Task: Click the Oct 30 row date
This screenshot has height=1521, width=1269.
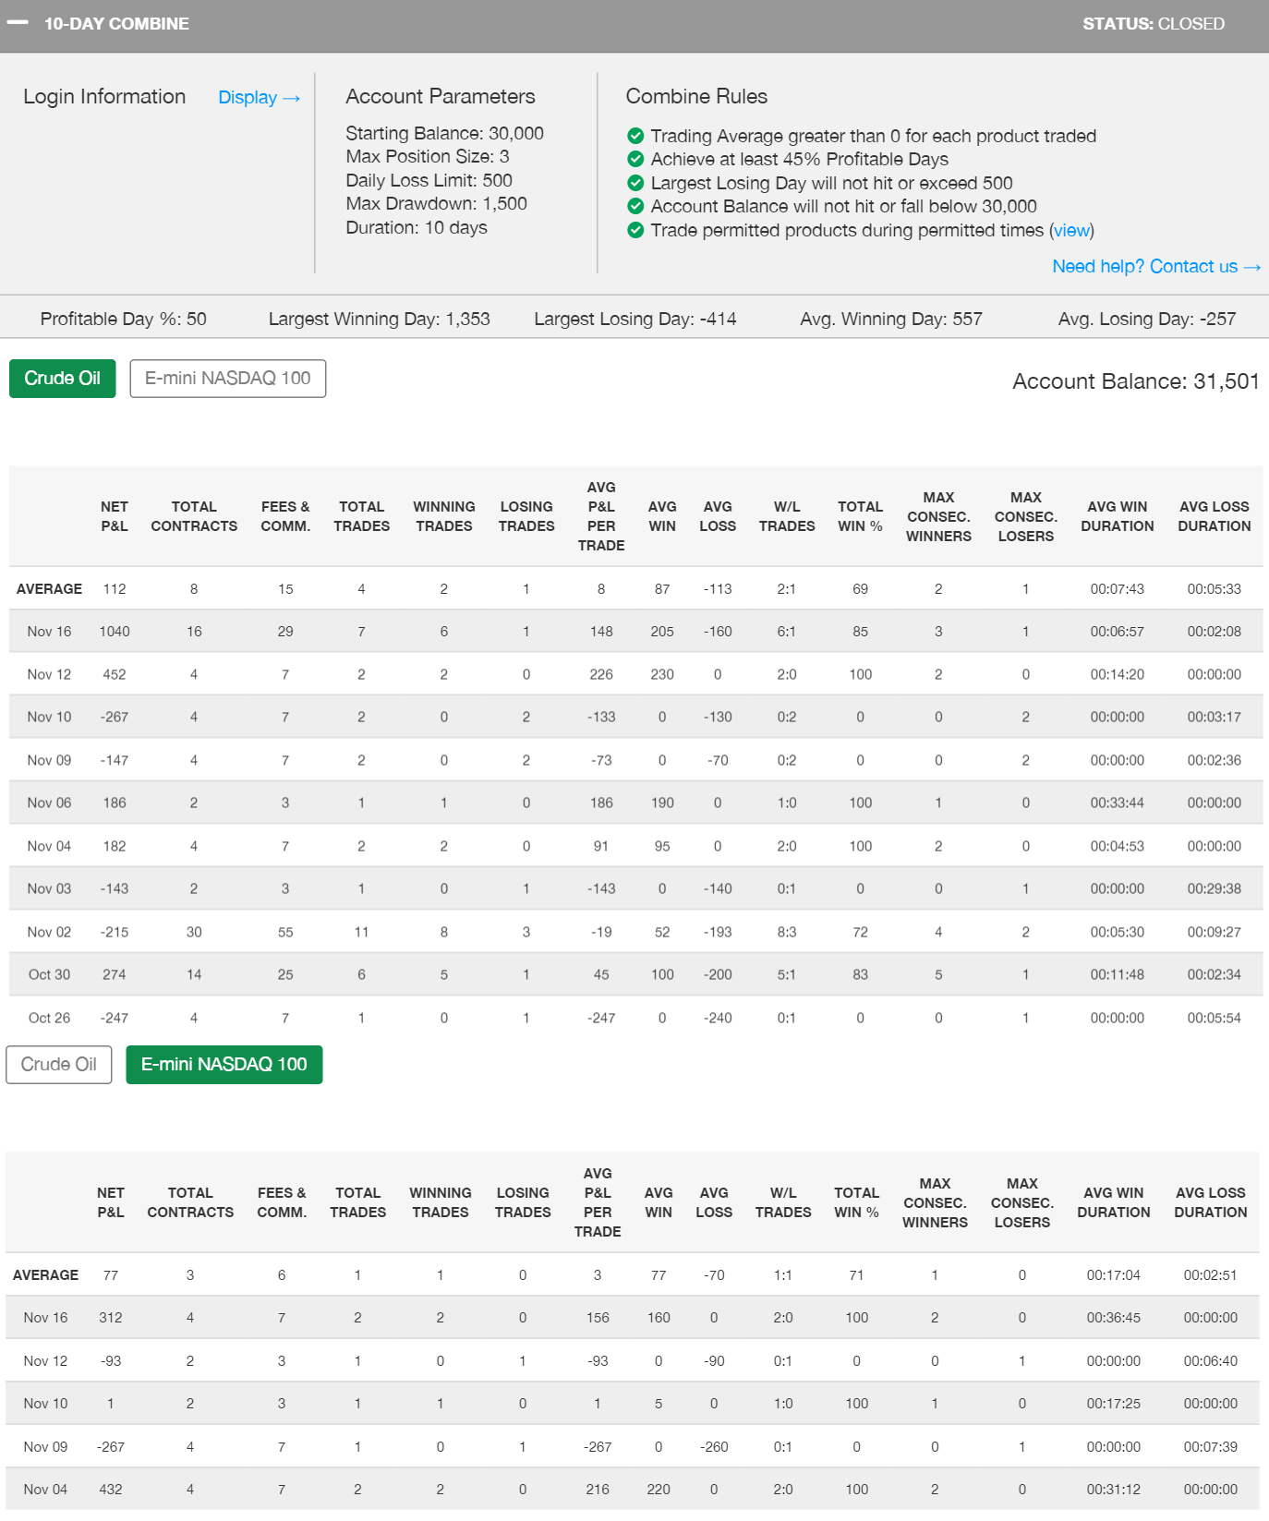Action: pyautogui.click(x=49, y=974)
